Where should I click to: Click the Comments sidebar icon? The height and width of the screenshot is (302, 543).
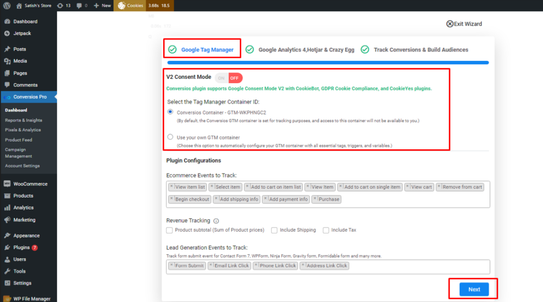tap(7, 85)
